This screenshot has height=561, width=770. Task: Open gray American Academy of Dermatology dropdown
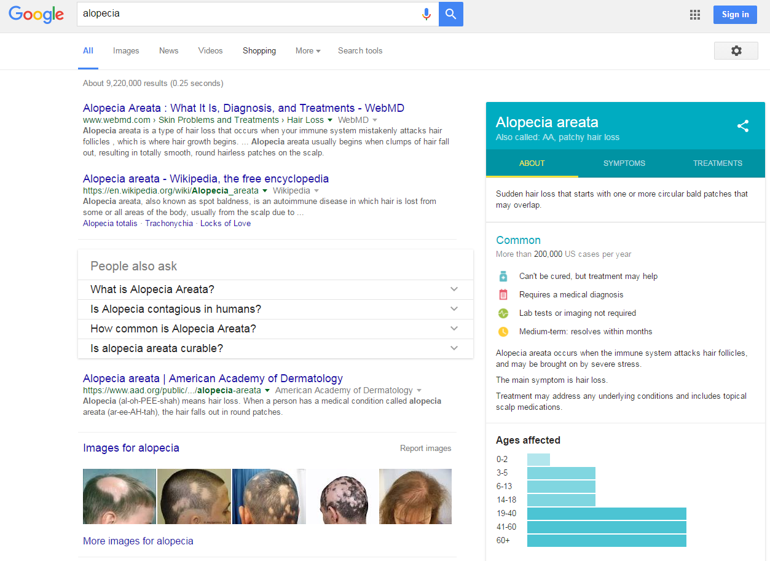[419, 390]
